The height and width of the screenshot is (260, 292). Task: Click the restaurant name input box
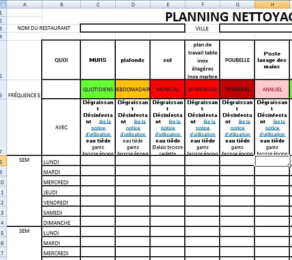pos(132,28)
